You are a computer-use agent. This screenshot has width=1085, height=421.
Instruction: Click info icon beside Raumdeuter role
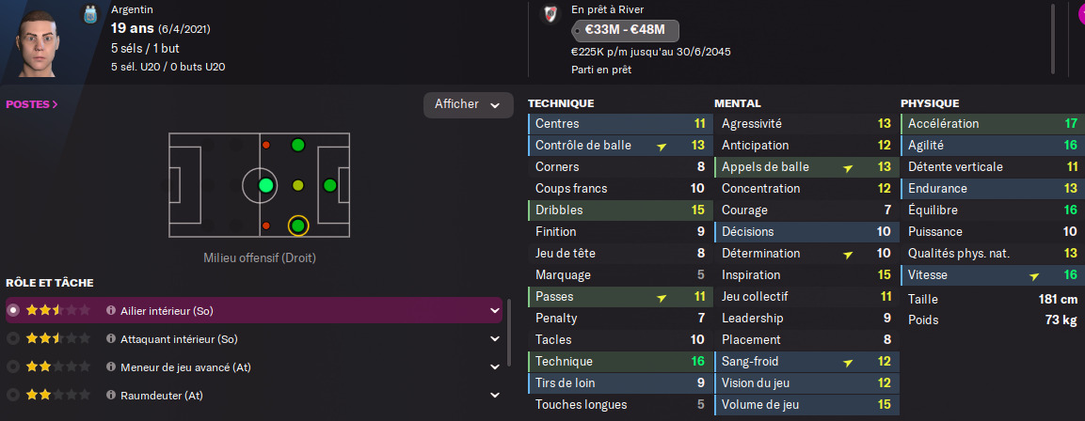(111, 396)
